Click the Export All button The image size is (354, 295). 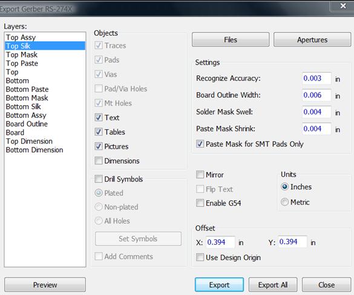click(273, 285)
